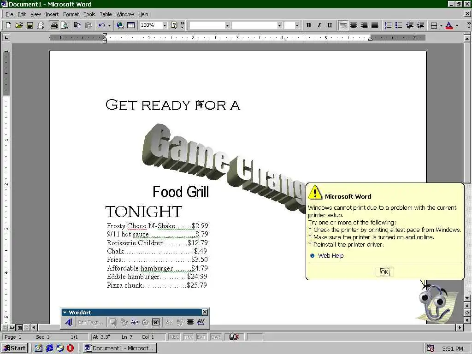Screen dimensions: 472x354
Task: Launch Opera from the quick launch bar
Action: (70, 348)
